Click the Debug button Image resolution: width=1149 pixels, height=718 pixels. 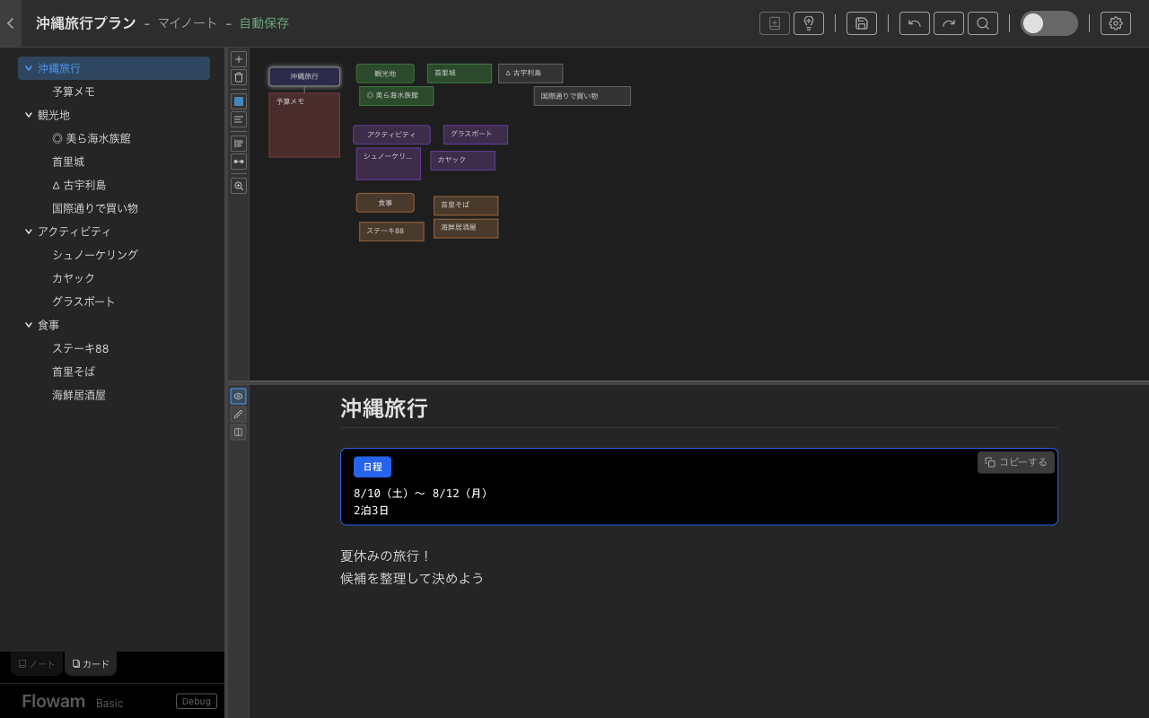196,701
